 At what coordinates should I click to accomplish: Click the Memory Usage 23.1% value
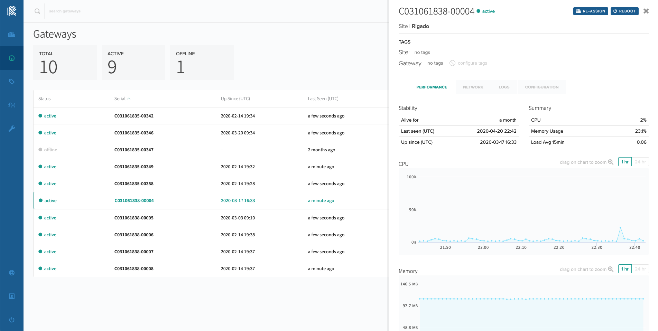coord(641,131)
